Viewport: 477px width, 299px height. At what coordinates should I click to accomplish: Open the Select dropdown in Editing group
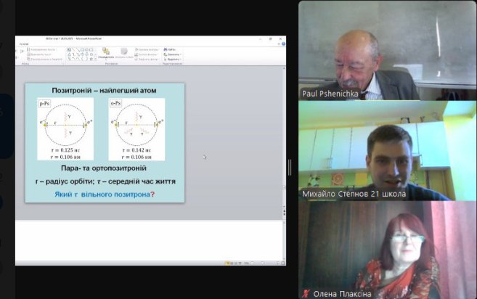(x=173, y=58)
